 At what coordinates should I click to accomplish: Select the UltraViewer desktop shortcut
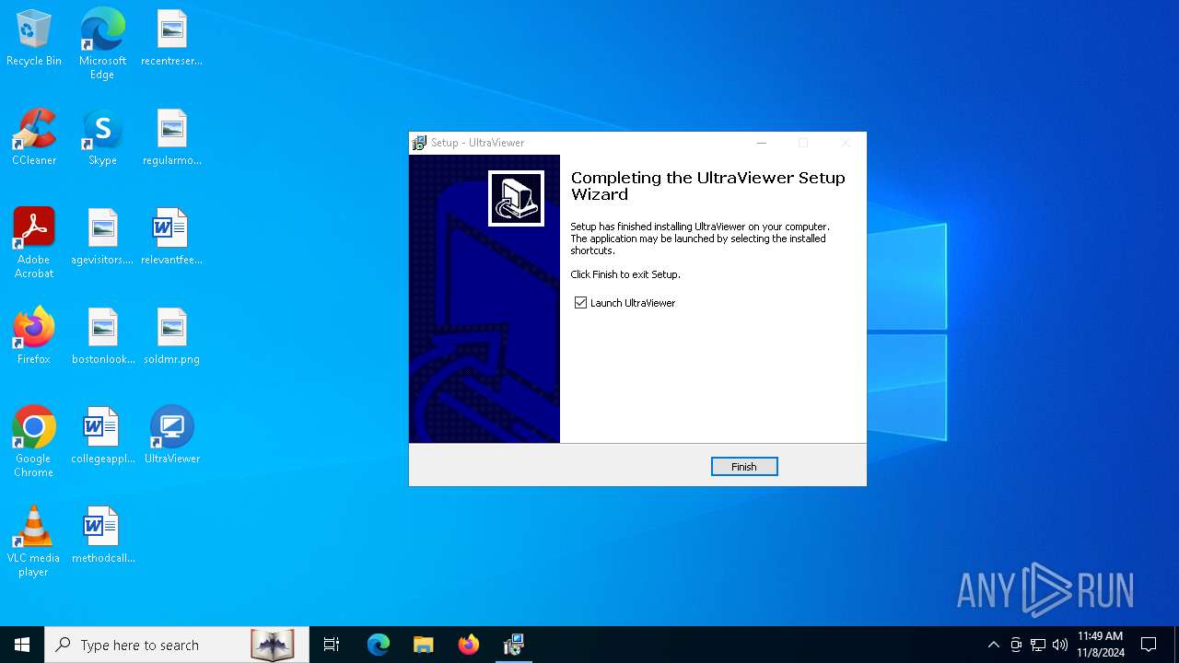click(172, 435)
